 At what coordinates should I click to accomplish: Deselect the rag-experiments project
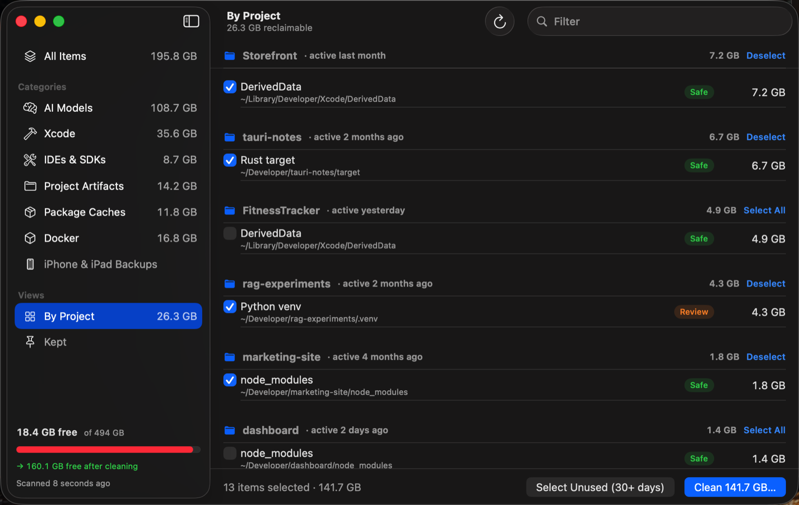pos(766,283)
